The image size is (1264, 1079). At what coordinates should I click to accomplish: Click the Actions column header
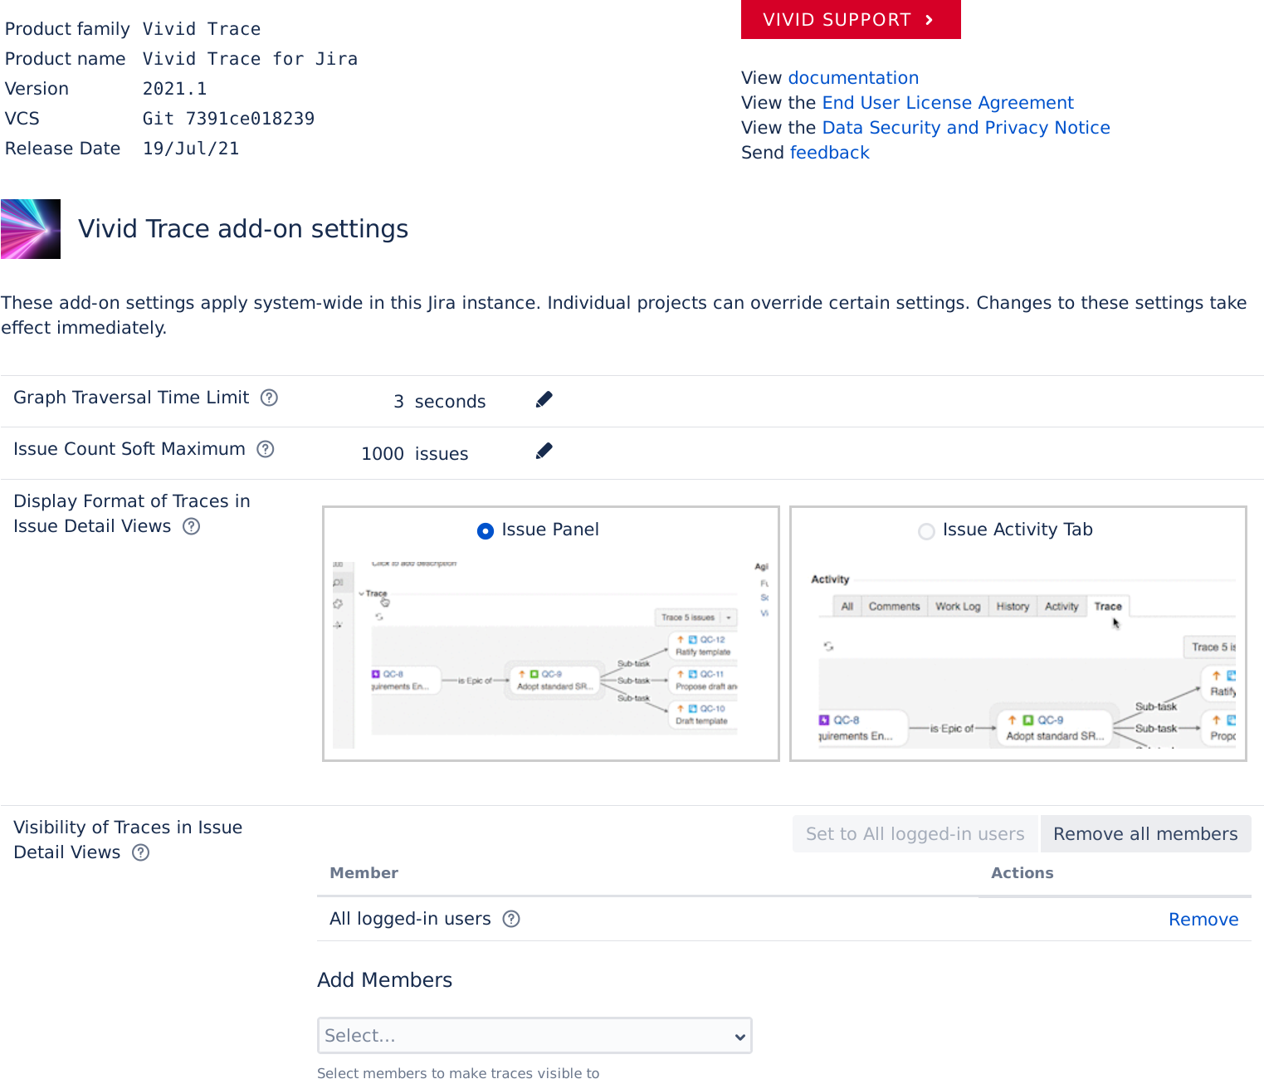[x=1022, y=873]
